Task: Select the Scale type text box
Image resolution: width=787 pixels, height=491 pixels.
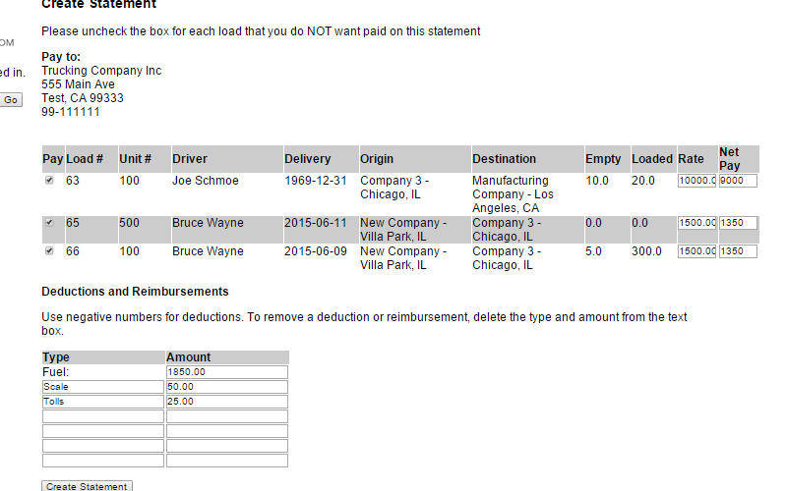Action: point(103,387)
